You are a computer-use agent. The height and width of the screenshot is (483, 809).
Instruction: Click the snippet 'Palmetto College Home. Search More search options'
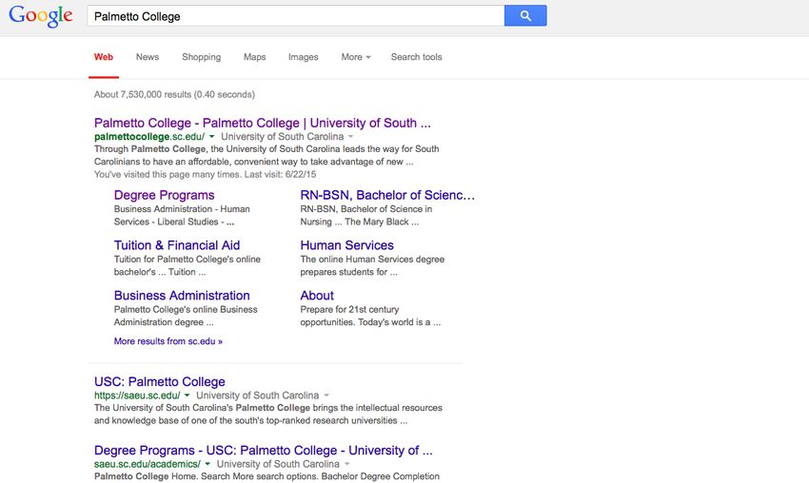(x=266, y=476)
